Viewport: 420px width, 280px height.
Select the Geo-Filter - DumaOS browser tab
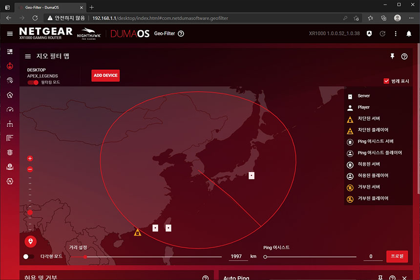[x=50, y=7]
